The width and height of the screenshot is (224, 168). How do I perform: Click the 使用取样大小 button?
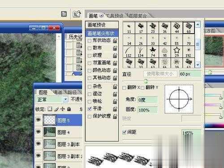[x=160, y=74]
